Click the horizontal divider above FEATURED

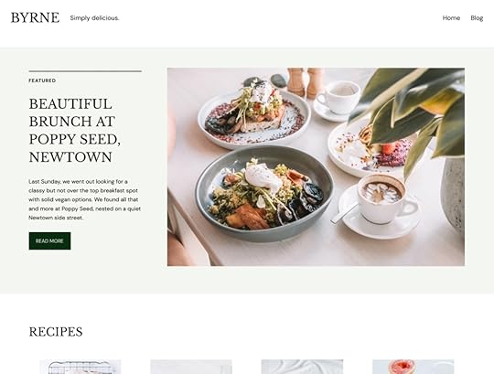click(x=85, y=71)
